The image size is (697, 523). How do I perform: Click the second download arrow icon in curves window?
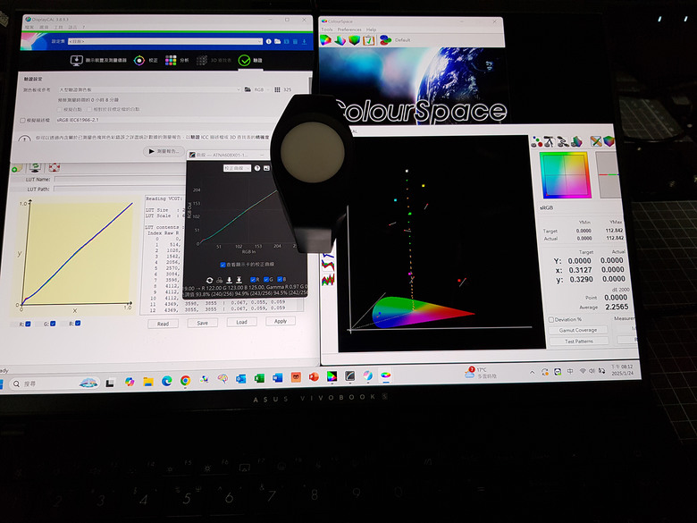coord(239,280)
